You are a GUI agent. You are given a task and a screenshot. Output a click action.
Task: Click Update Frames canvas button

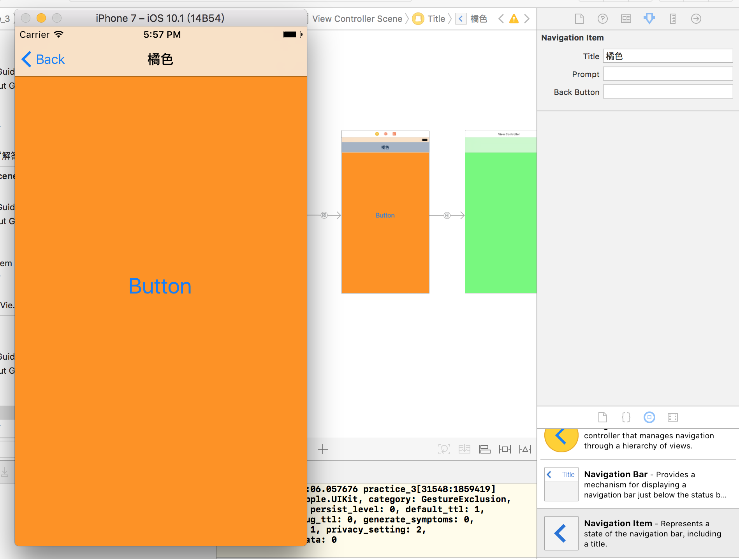[x=444, y=449]
